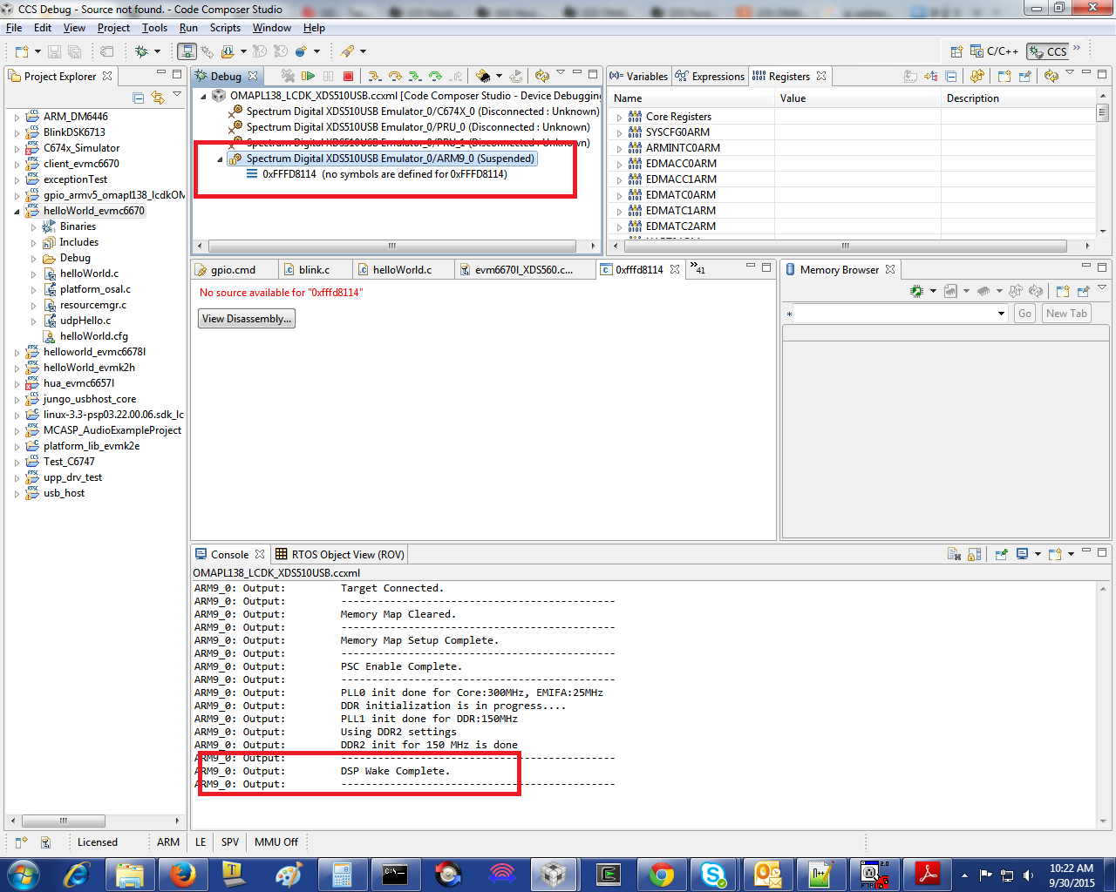The image size is (1116, 892).
Task: Click the View Disassembly button
Action: pos(247,319)
